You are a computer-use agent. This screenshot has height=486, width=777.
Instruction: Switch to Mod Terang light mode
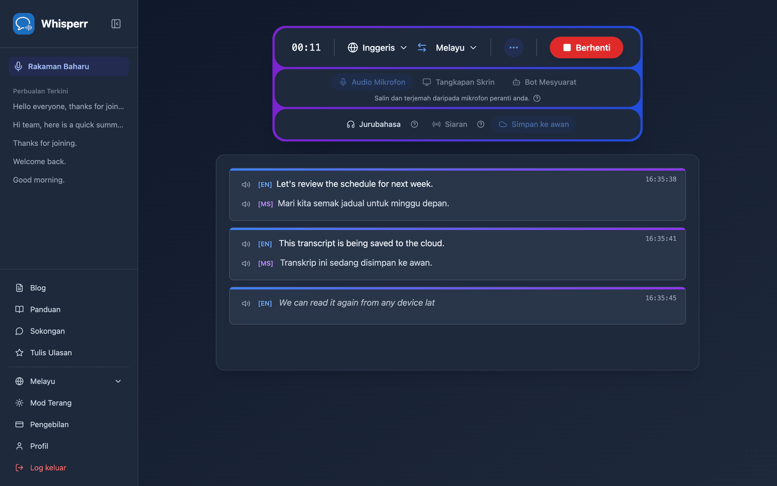pos(68,403)
